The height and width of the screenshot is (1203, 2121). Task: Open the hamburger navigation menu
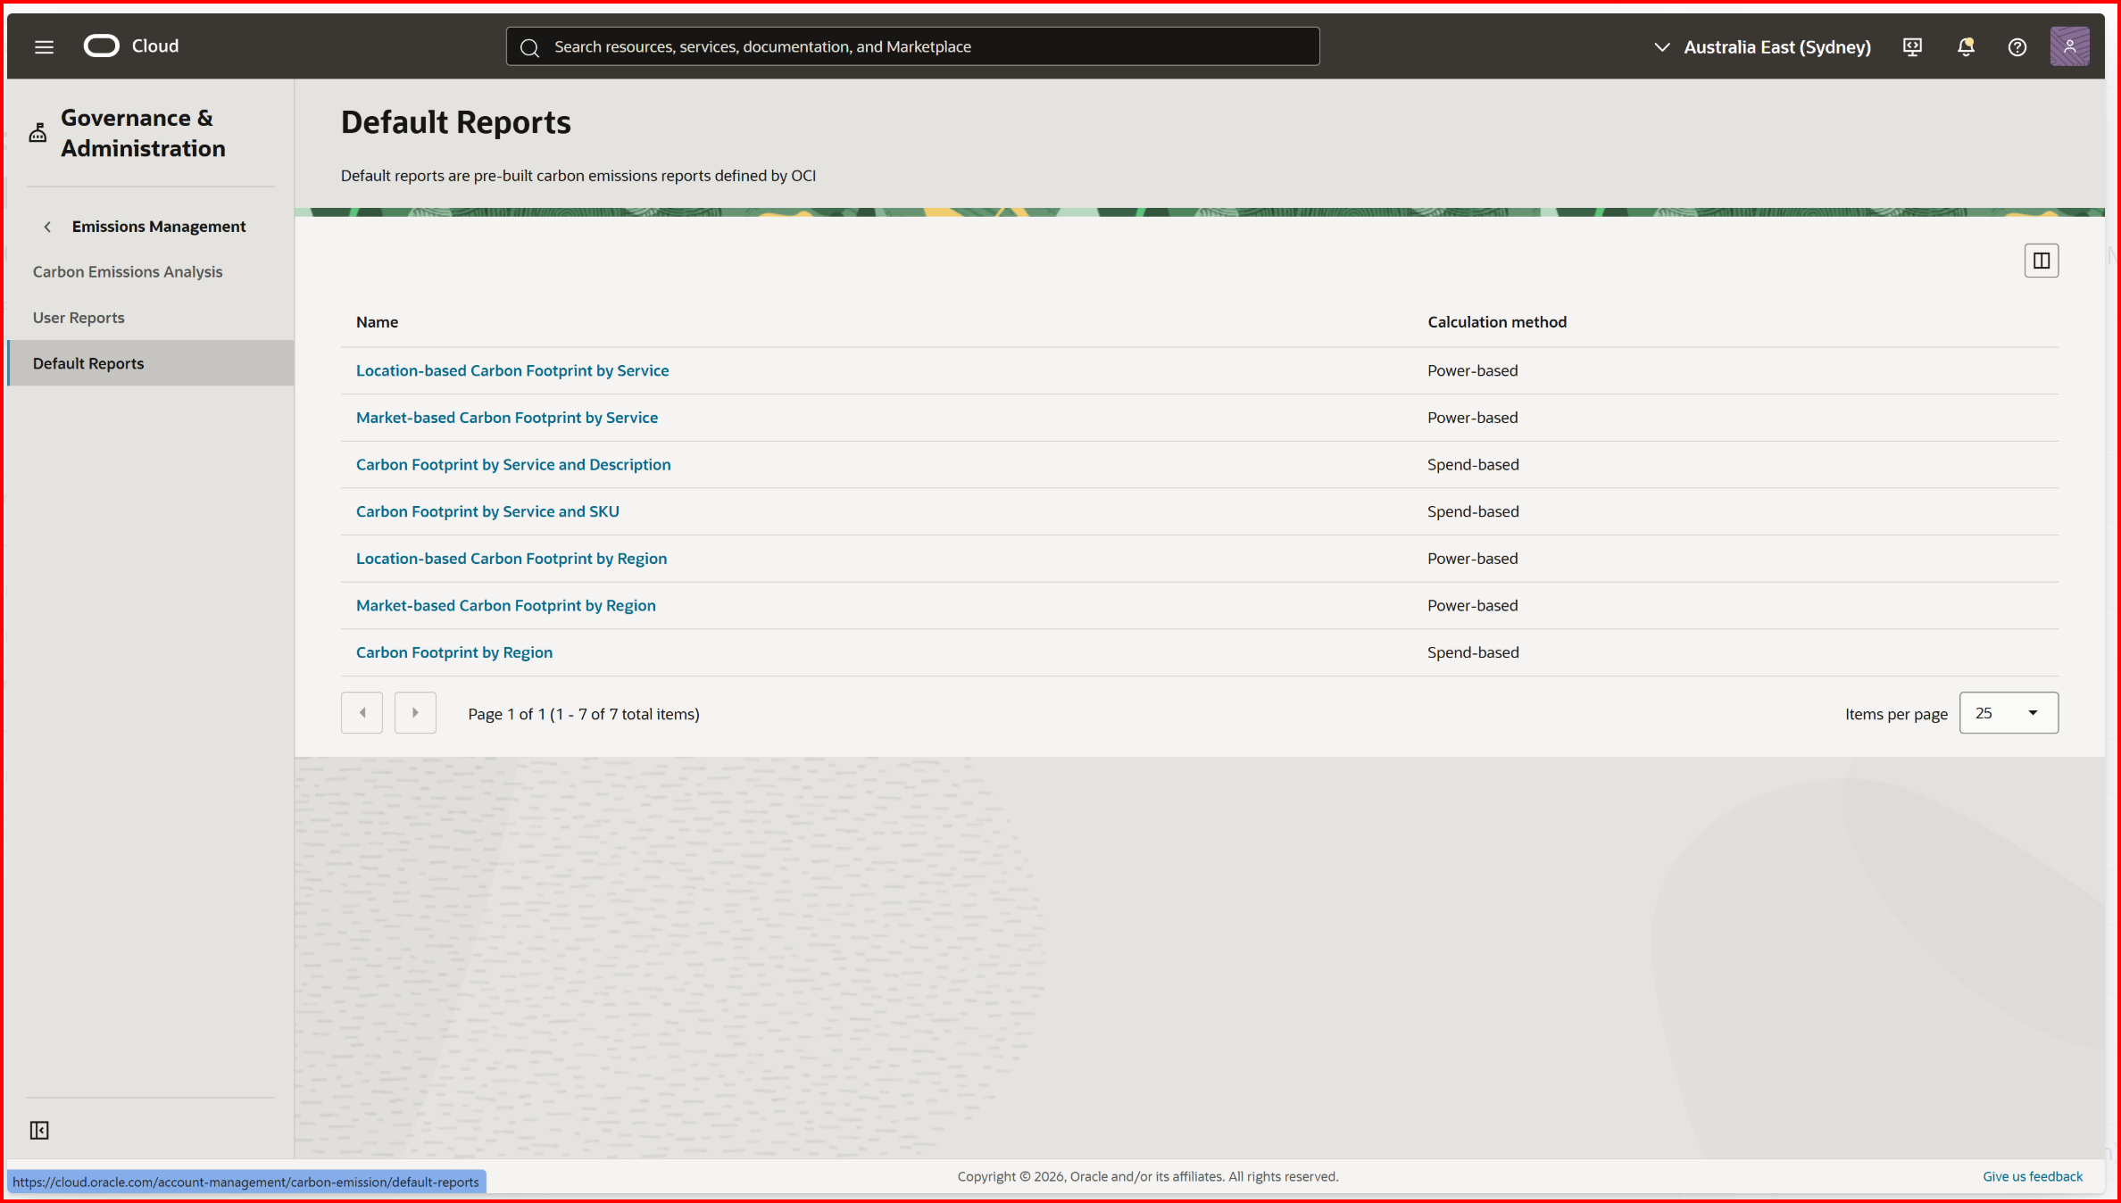[x=44, y=46]
